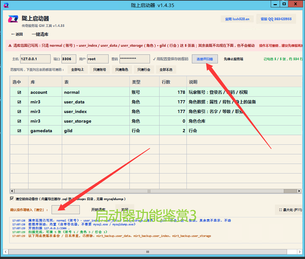Click the 类型 column header

[144, 82]
